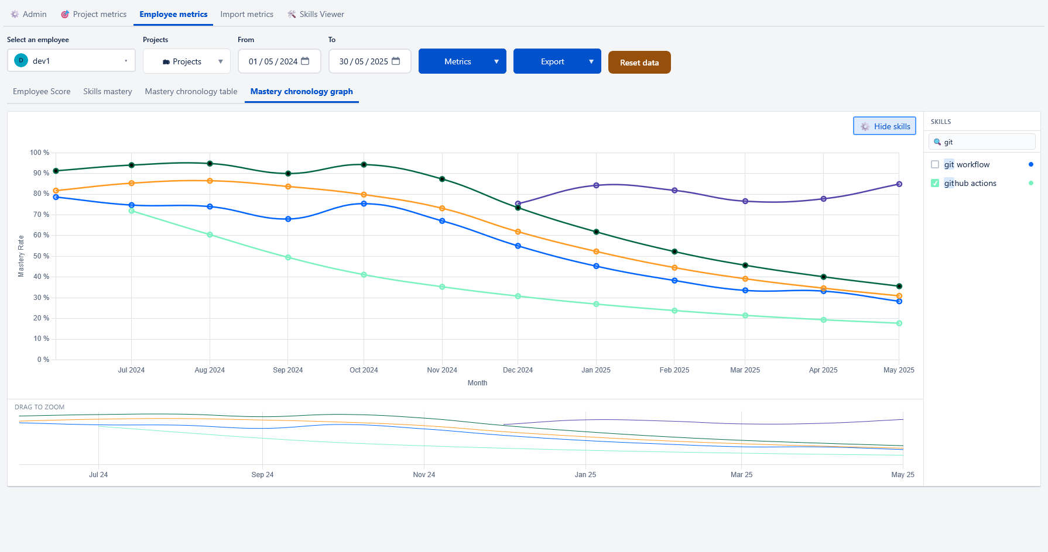Select Mastery chronology graph tab
Viewport: 1048px width, 552px height.
coord(302,91)
